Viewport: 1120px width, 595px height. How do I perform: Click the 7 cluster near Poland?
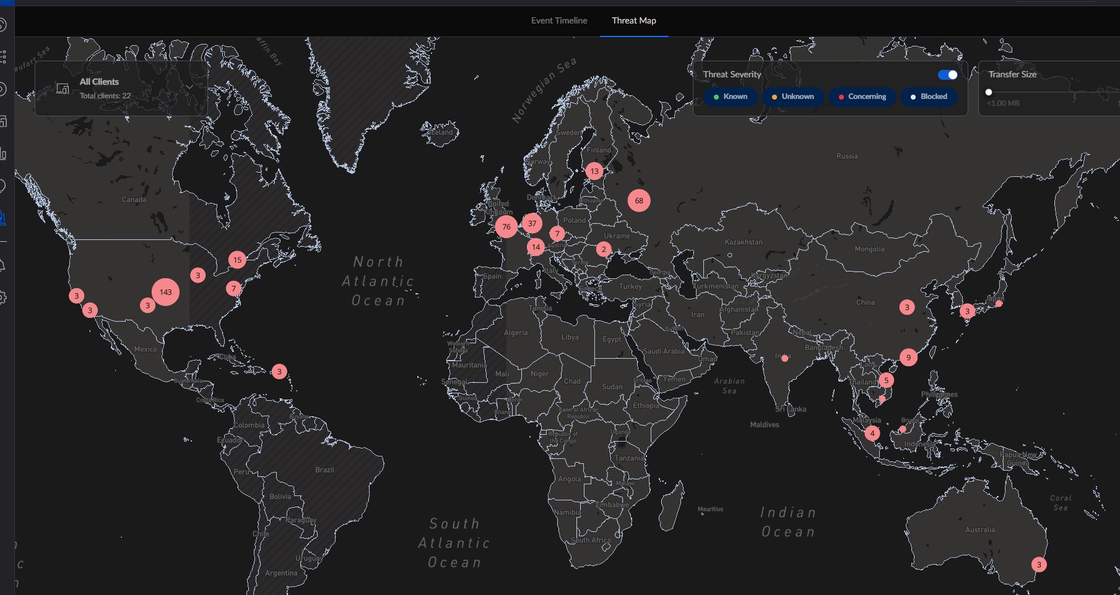tap(557, 234)
